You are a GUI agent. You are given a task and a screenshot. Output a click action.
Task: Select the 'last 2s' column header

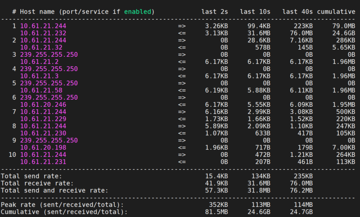pos(214,12)
